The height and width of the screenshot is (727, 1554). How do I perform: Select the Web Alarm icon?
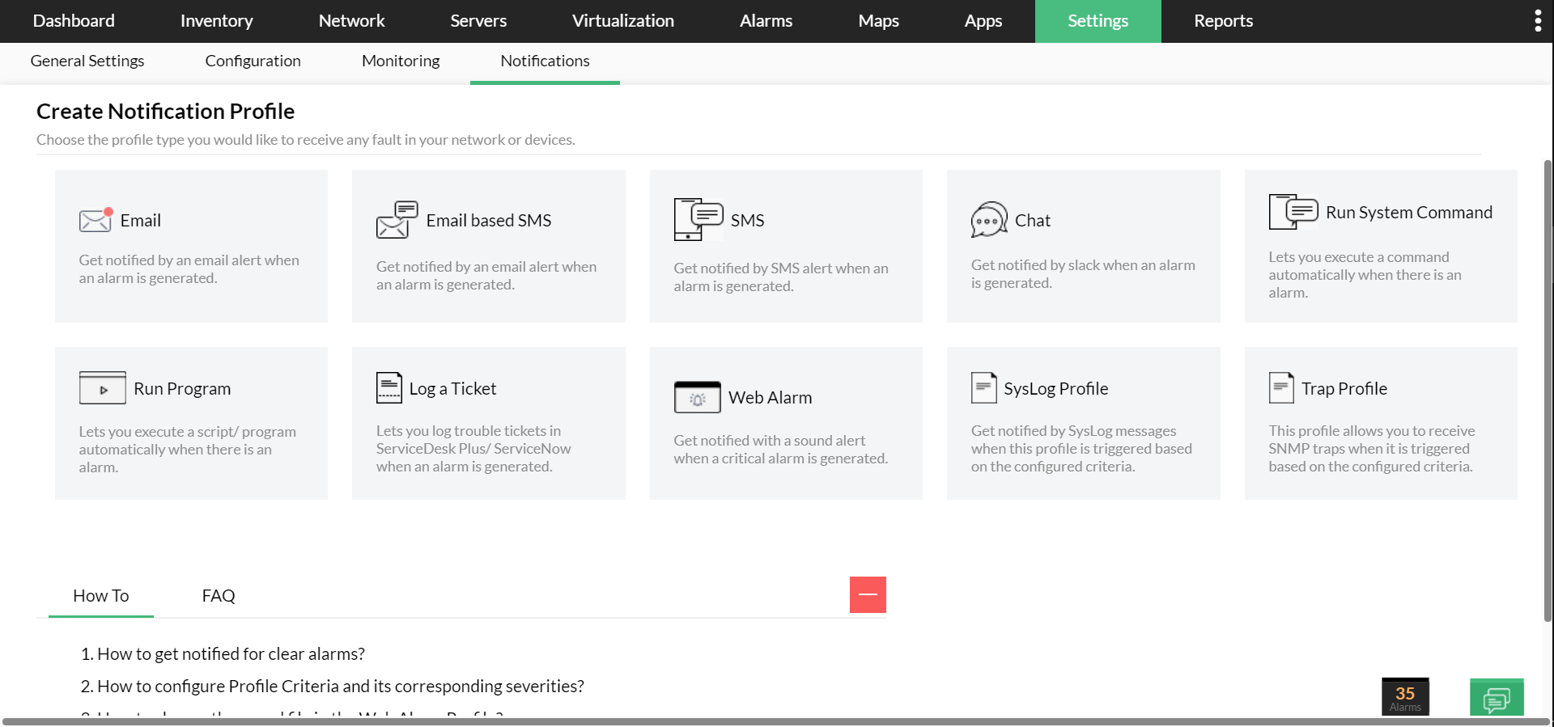tap(697, 397)
